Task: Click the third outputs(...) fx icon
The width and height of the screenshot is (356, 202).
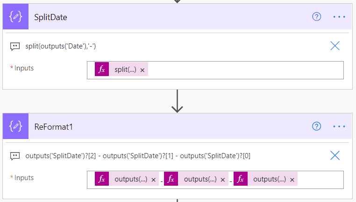Action: pos(241,180)
